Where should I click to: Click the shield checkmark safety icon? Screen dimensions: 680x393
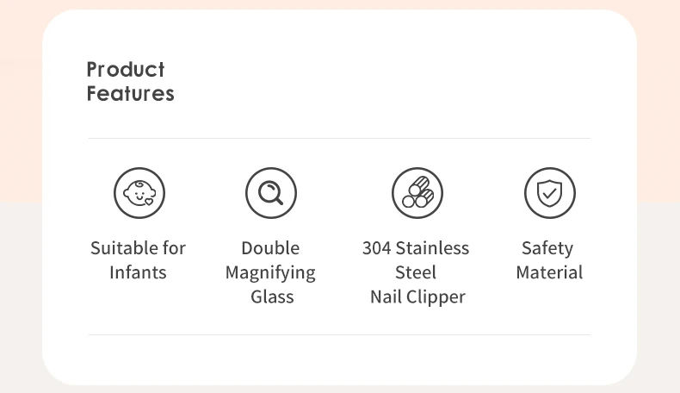(549, 193)
